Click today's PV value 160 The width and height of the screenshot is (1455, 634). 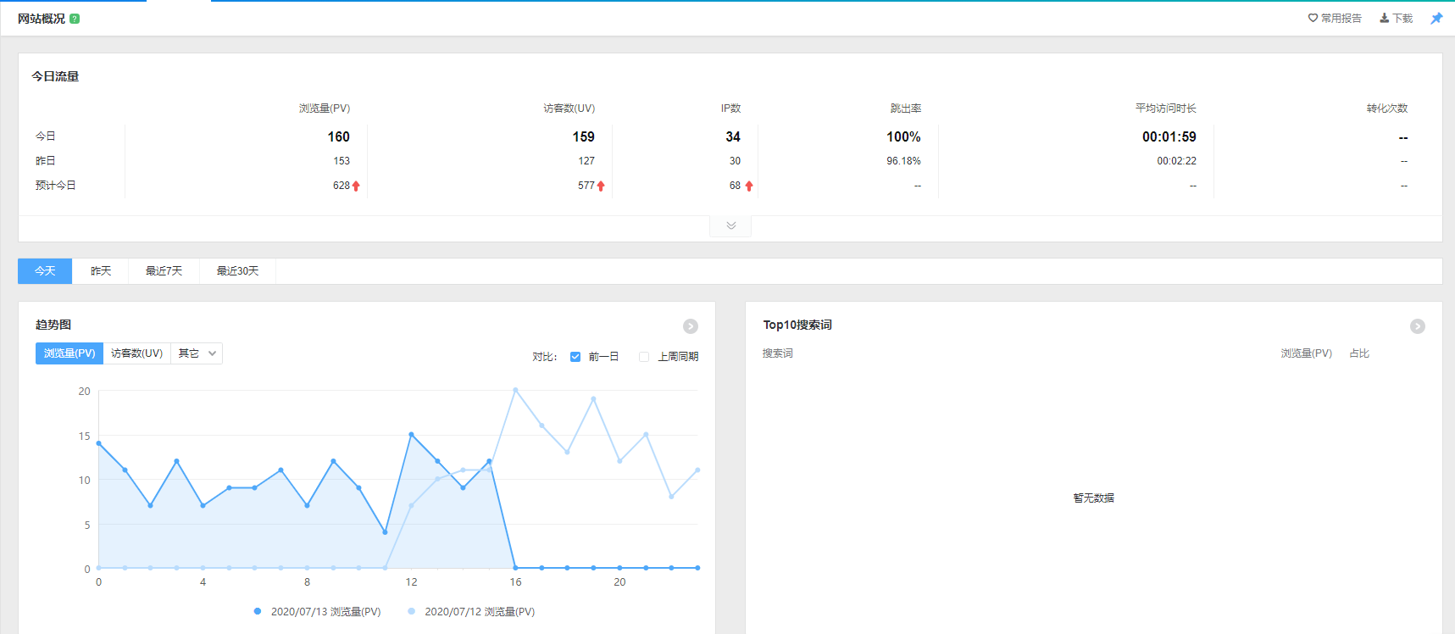(339, 136)
